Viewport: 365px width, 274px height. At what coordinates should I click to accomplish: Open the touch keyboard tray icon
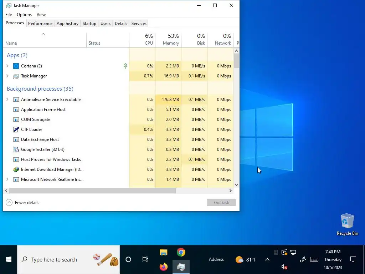(314, 259)
